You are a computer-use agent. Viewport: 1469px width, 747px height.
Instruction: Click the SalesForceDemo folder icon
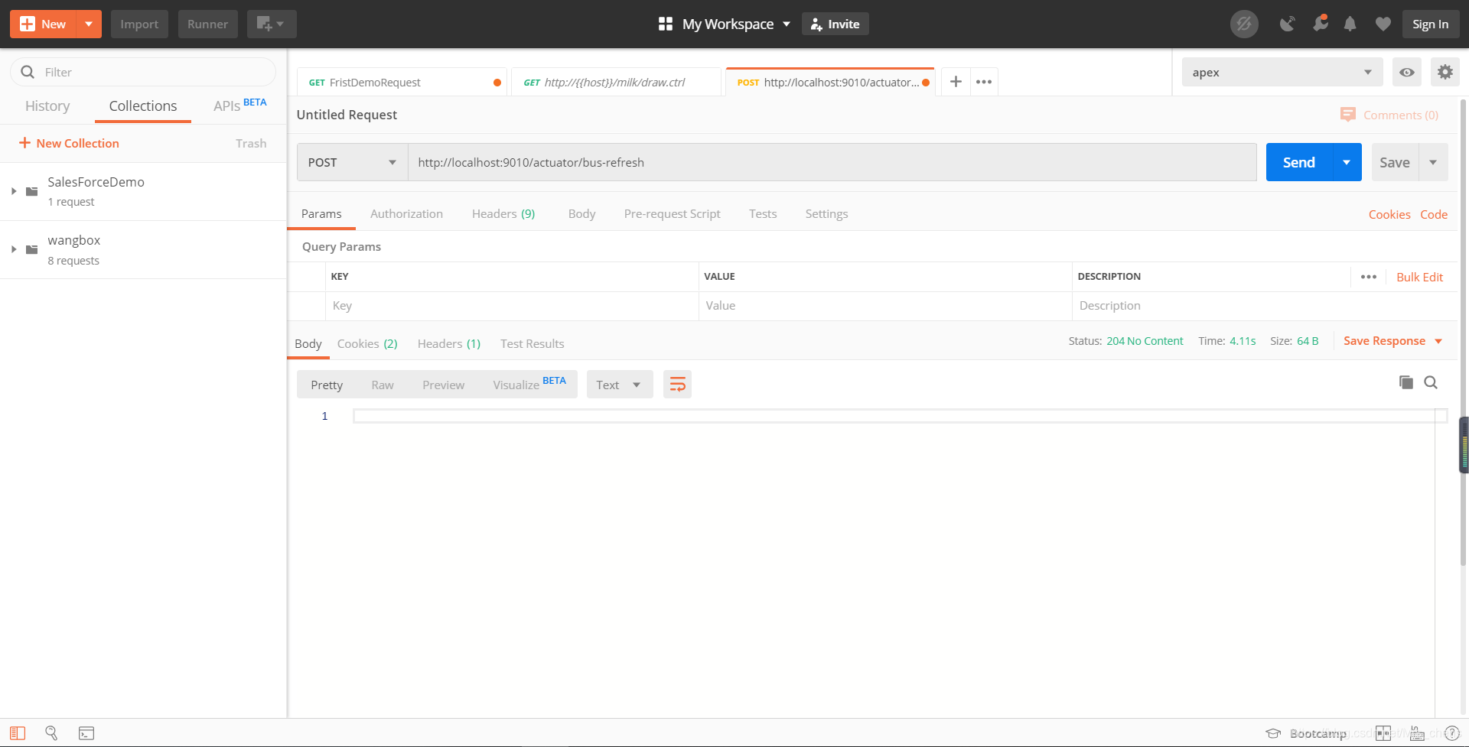(x=31, y=191)
